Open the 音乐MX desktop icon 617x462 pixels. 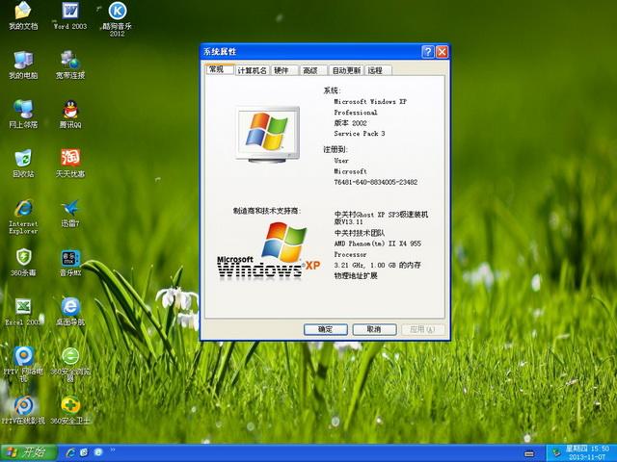70,263
